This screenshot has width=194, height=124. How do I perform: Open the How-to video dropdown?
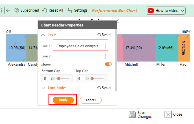(166, 11)
